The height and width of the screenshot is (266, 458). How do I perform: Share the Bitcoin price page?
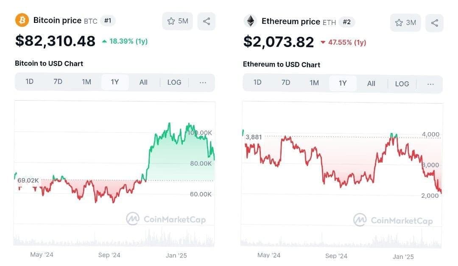[x=207, y=21]
